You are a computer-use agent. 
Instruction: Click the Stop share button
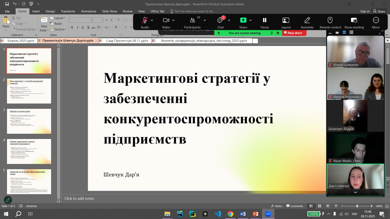tap(293, 33)
